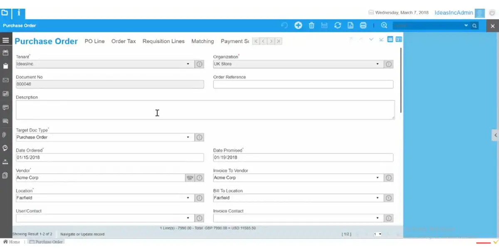Expand the Tenant dropdown
This screenshot has height=249, width=499.
188,64
